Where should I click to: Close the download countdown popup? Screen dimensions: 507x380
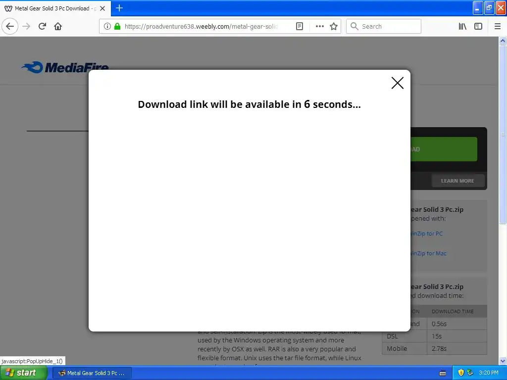pos(398,83)
